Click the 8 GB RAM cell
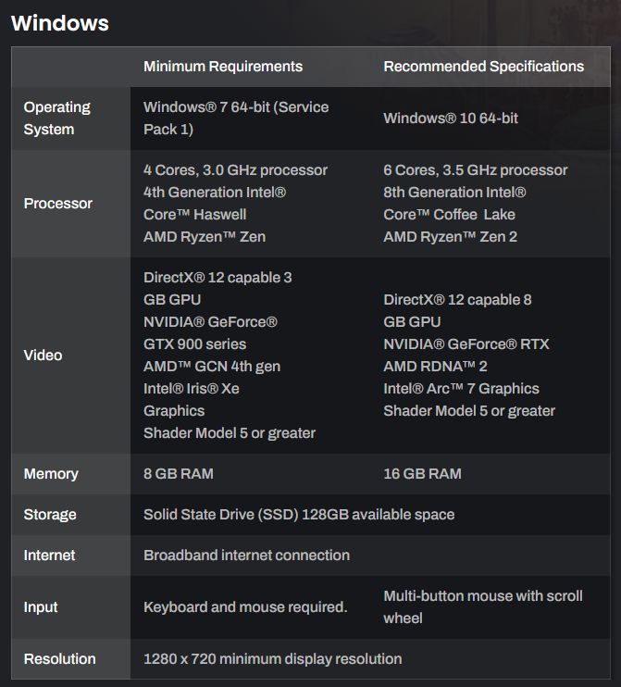The width and height of the screenshot is (621, 687). point(179,474)
